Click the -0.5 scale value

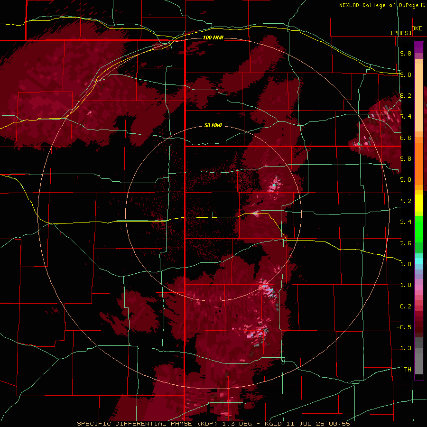pyautogui.click(x=404, y=327)
